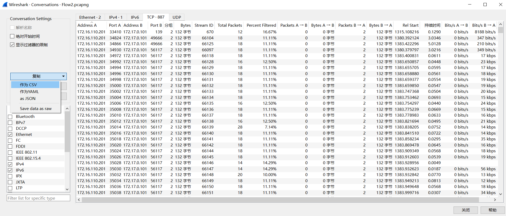Click the 关闭 close button
This screenshot has width=506, height=216.
tap(465, 210)
